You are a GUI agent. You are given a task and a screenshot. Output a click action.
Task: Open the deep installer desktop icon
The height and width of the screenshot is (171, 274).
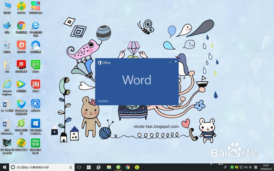click(x=35, y=146)
